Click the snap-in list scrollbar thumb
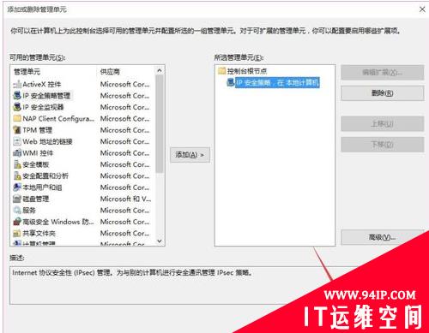This screenshot has width=429, height=333. click(x=160, y=123)
